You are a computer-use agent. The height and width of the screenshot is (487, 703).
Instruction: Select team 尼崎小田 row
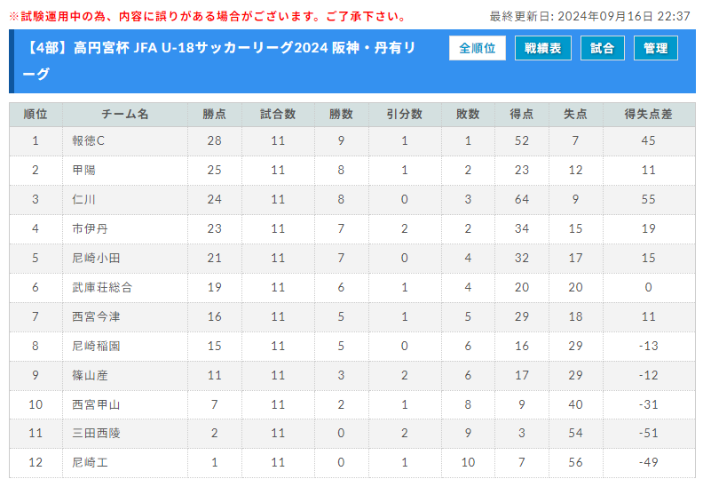[x=352, y=258]
